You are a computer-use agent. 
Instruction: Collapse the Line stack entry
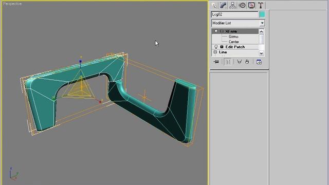point(215,52)
